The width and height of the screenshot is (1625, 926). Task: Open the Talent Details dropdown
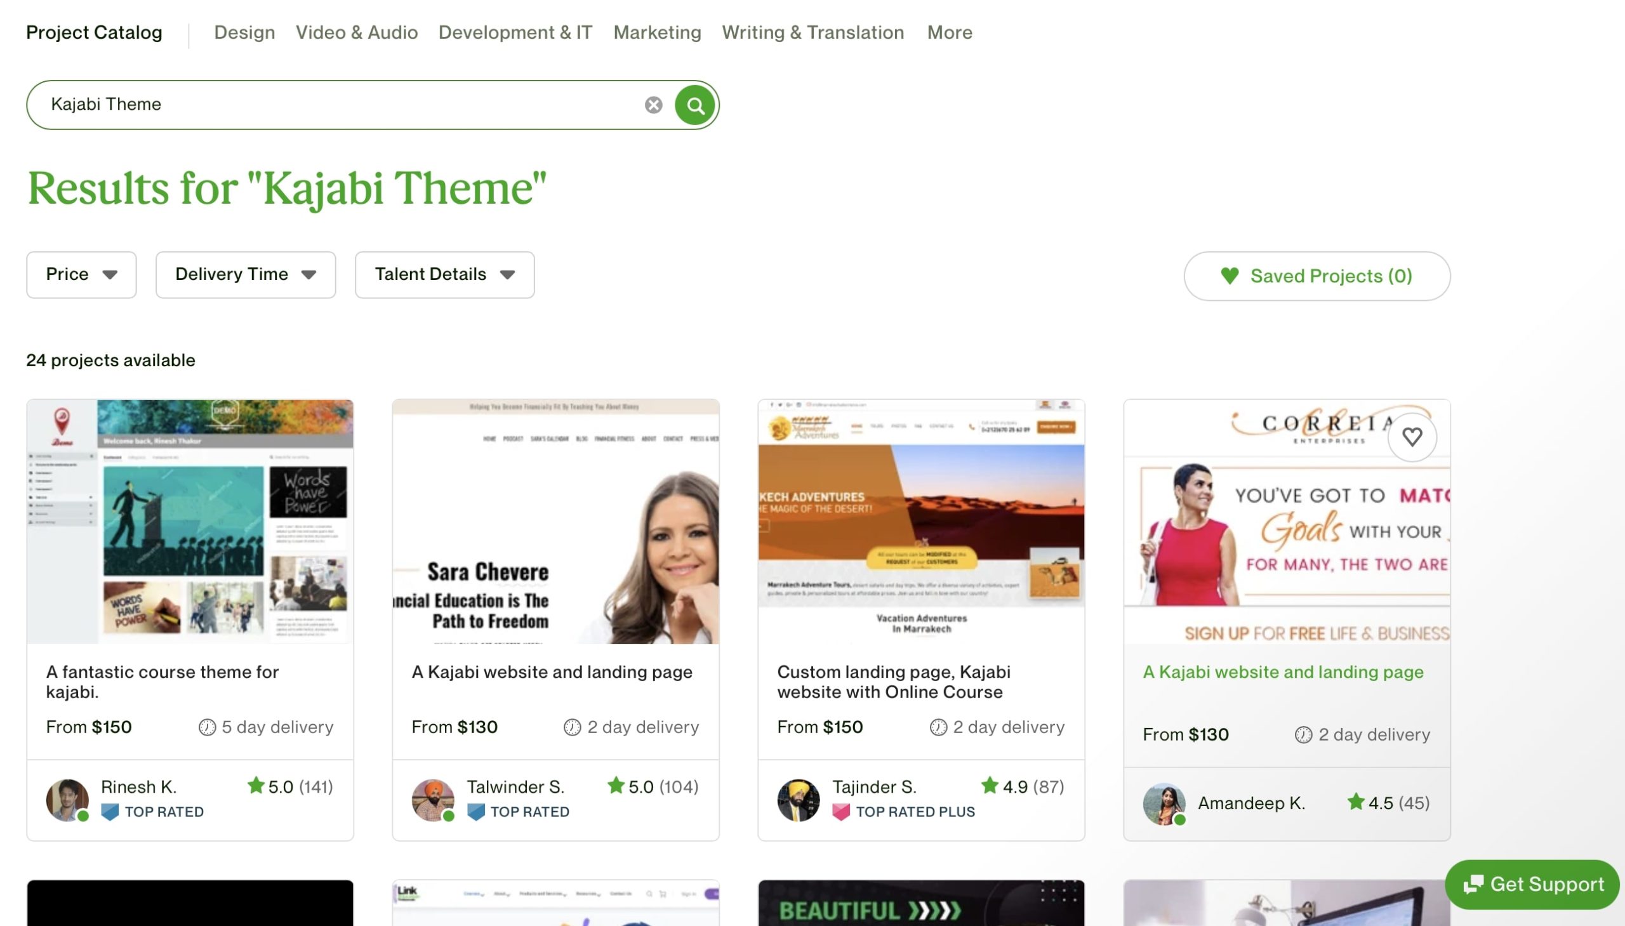point(444,275)
